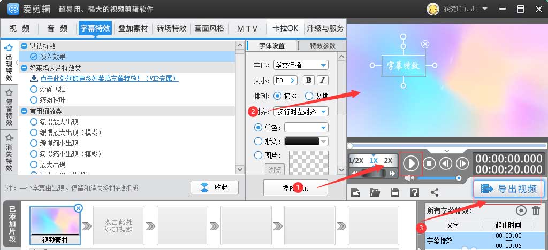Switch to the 视频 tab
548x250 pixels.
click(20, 29)
